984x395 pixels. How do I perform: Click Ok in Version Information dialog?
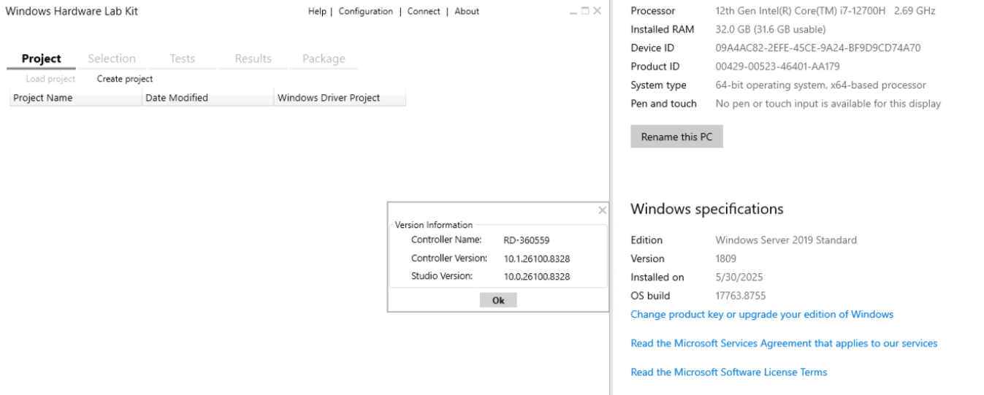click(x=498, y=300)
